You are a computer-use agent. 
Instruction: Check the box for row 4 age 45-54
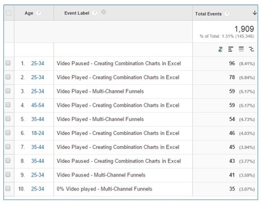click(x=8, y=105)
